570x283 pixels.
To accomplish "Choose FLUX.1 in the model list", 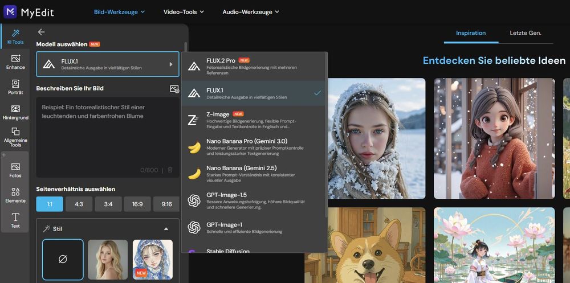I will tap(254, 93).
